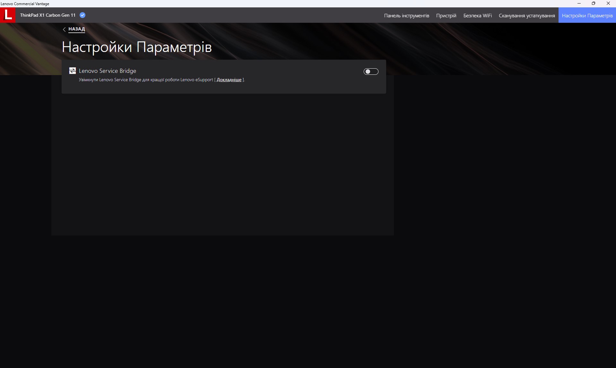Restore down the application window
616x368 pixels.
[594, 4]
